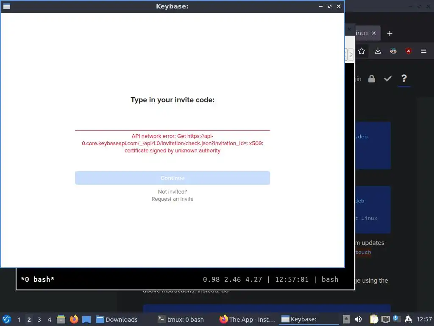The height and width of the screenshot is (326, 434).
Task: Click the removable media eject tray icon
Action: pos(346,319)
